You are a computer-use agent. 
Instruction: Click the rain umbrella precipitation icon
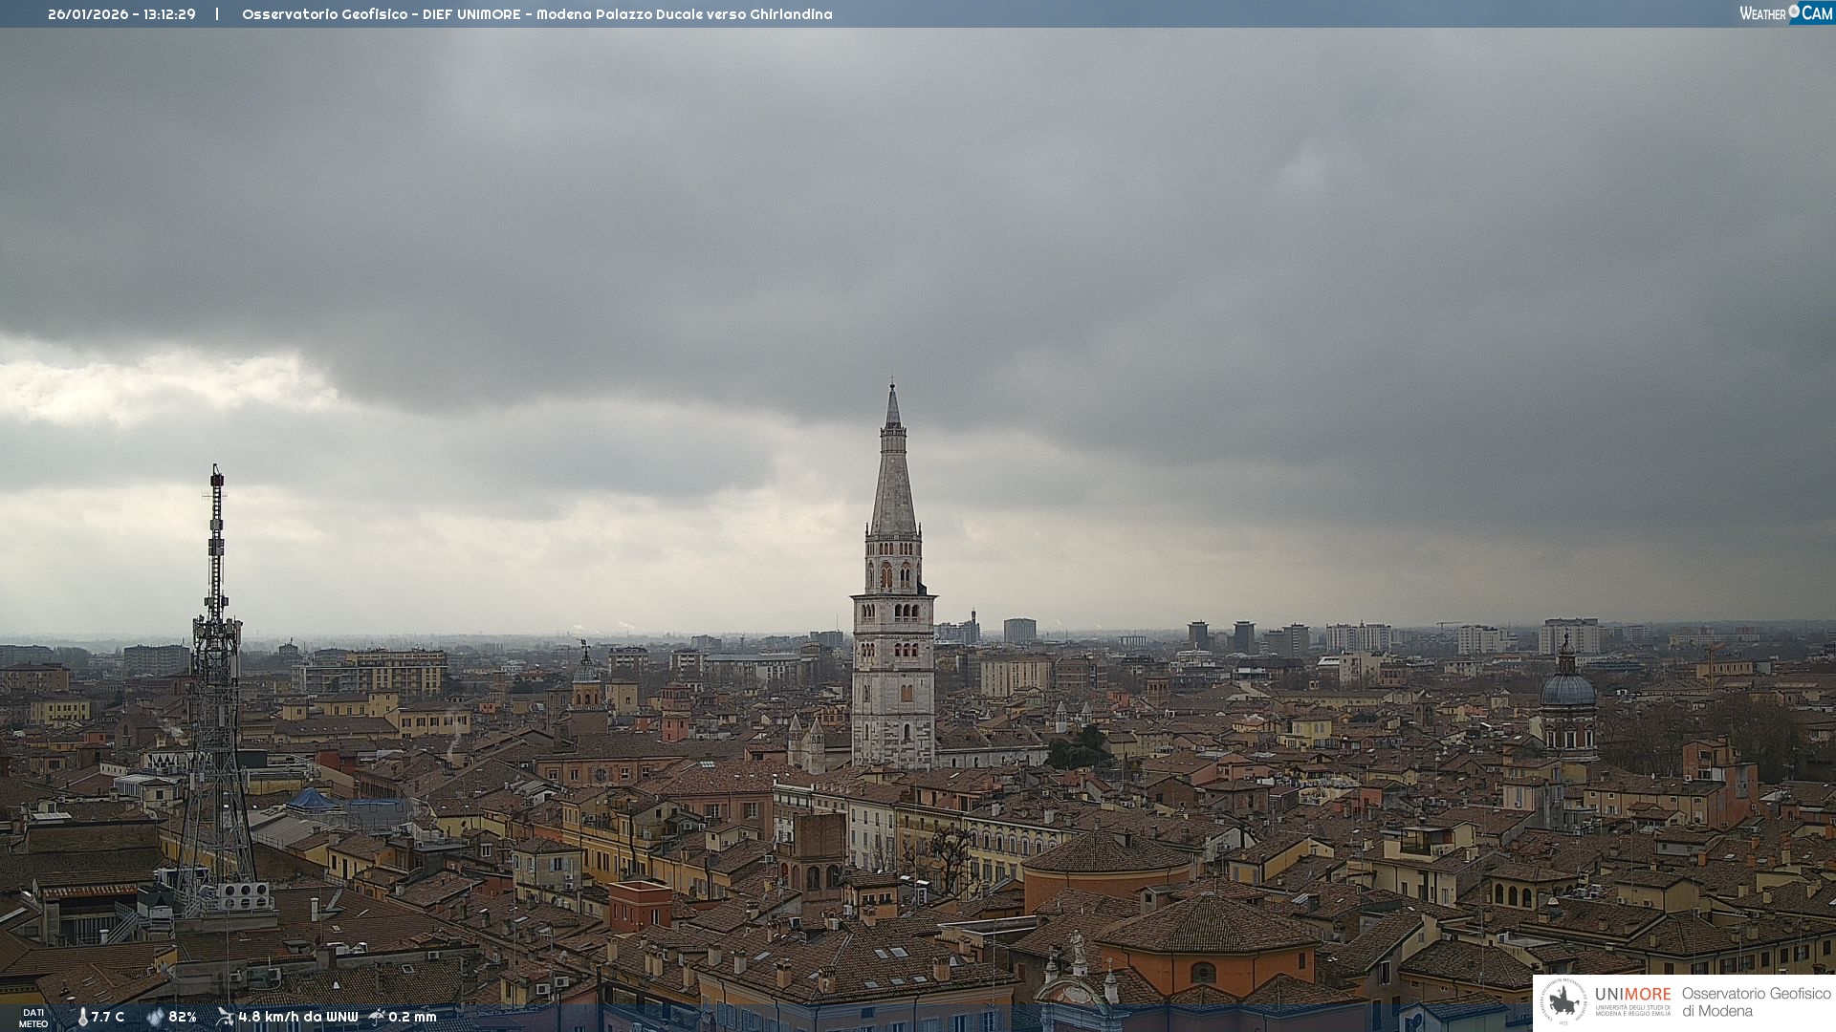[377, 1017]
